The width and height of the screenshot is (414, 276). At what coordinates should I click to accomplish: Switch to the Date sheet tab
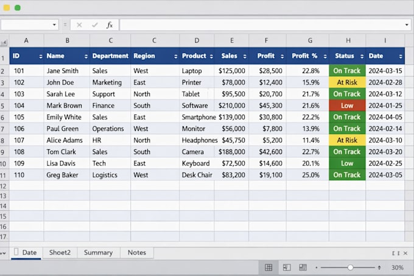coord(26,253)
